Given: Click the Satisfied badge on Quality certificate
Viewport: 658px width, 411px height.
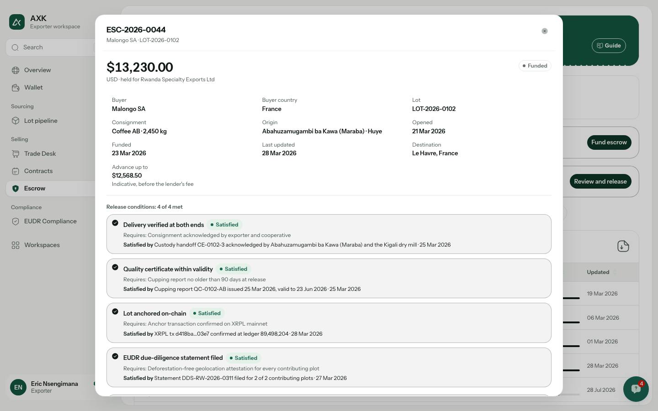Looking at the screenshot, I should pos(233,269).
